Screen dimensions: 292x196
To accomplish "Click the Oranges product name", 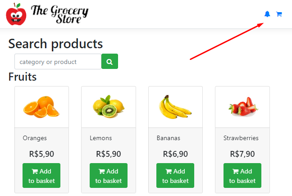I will (x=35, y=138).
